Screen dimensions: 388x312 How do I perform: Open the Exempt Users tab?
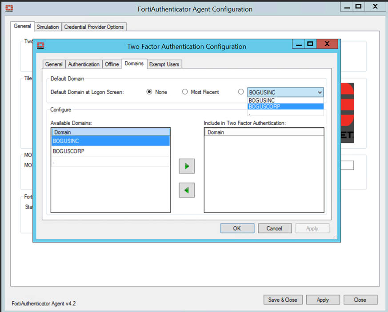pyautogui.click(x=164, y=64)
